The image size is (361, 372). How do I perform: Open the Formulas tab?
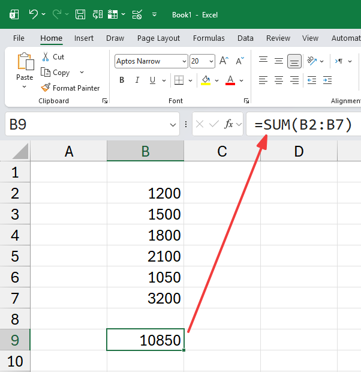(209, 38)
